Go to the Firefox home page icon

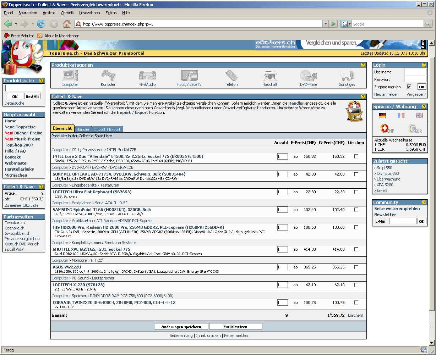click(x=66, y=24)
